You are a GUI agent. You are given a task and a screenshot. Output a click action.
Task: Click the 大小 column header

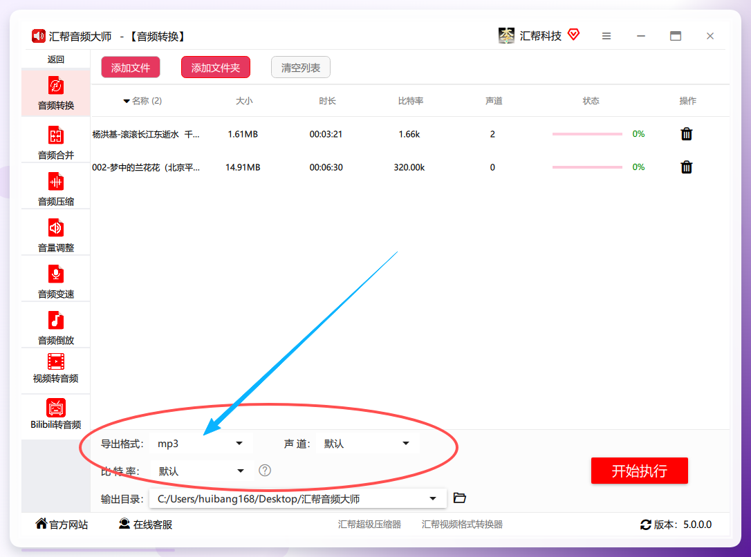[x=244, y=101]
